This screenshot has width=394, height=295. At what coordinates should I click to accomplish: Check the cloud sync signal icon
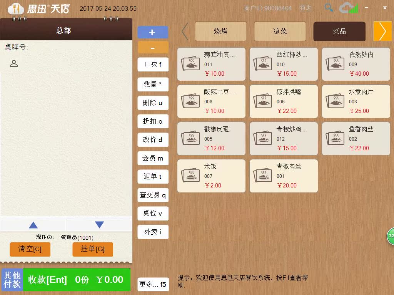point(348,8)
